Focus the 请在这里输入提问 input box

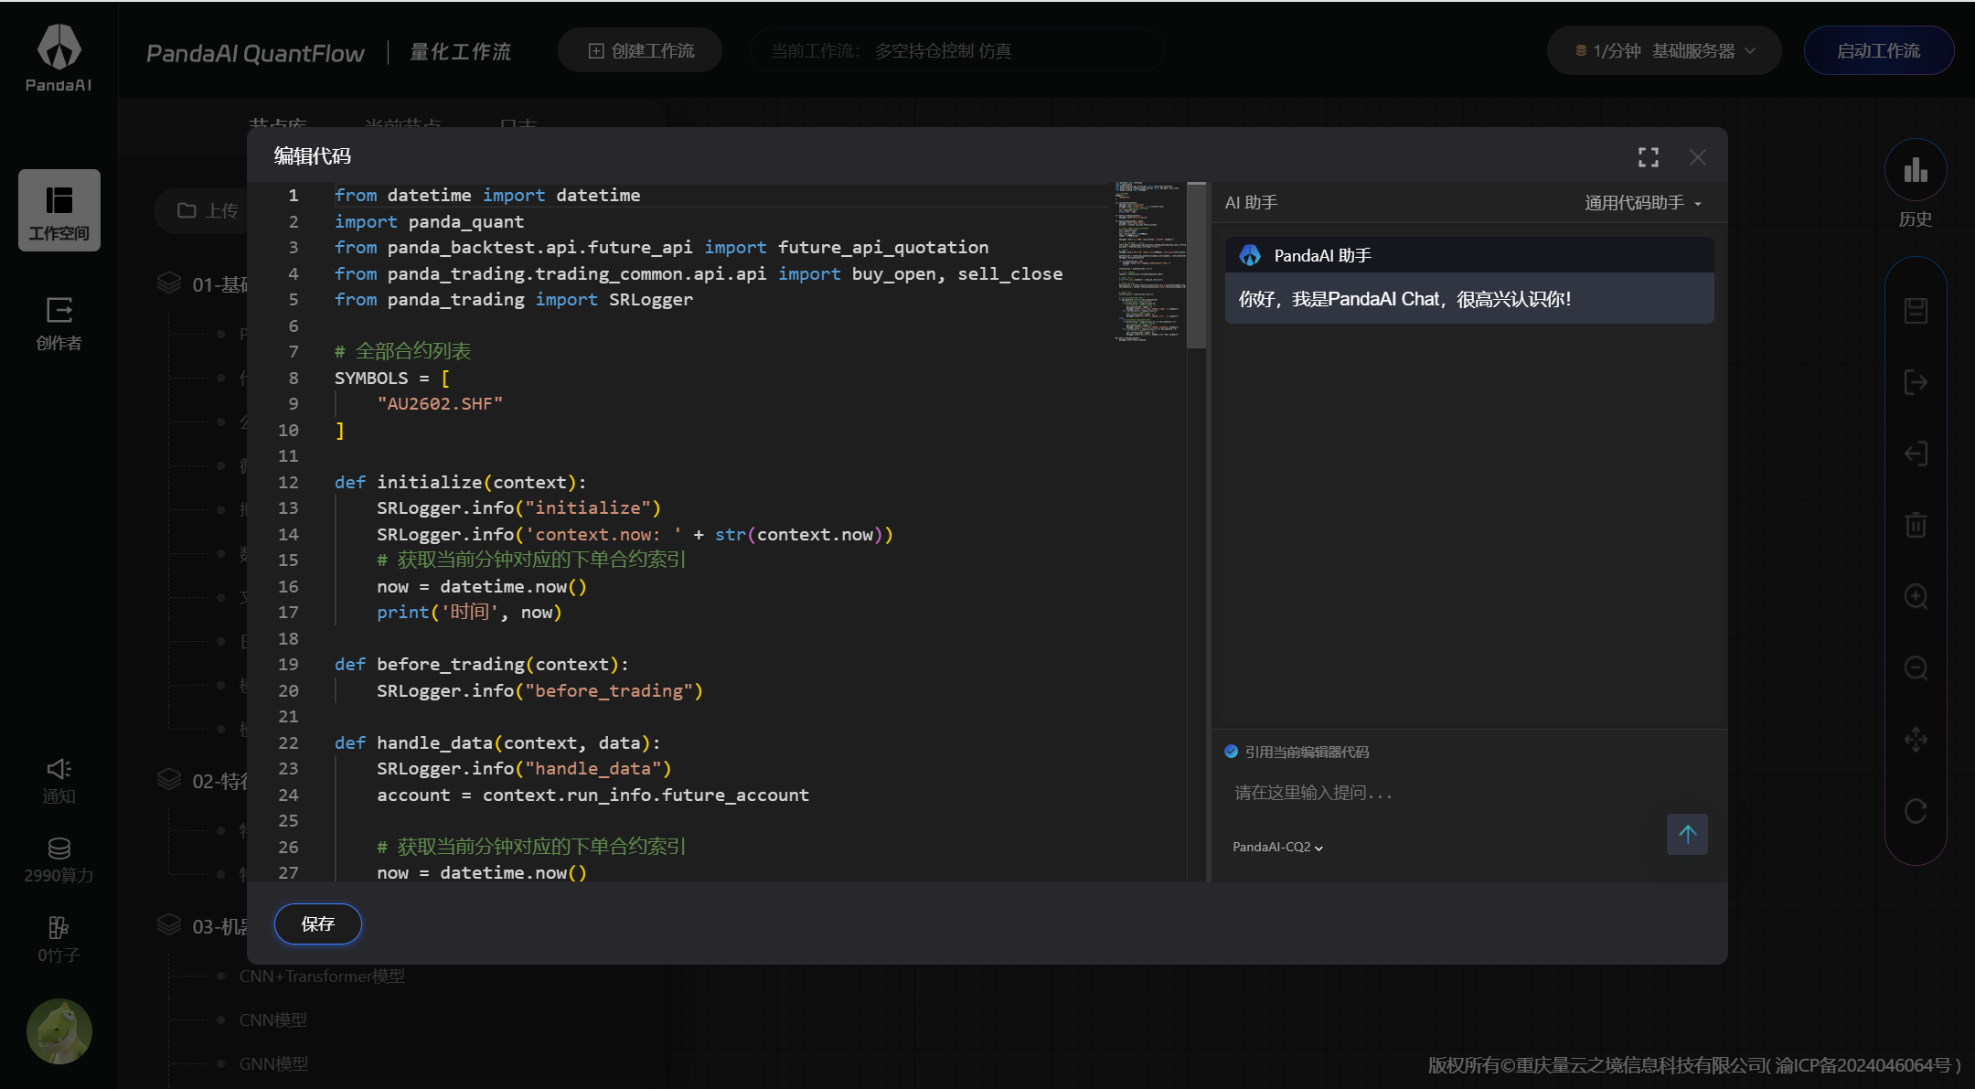(x=1468, y=793)
